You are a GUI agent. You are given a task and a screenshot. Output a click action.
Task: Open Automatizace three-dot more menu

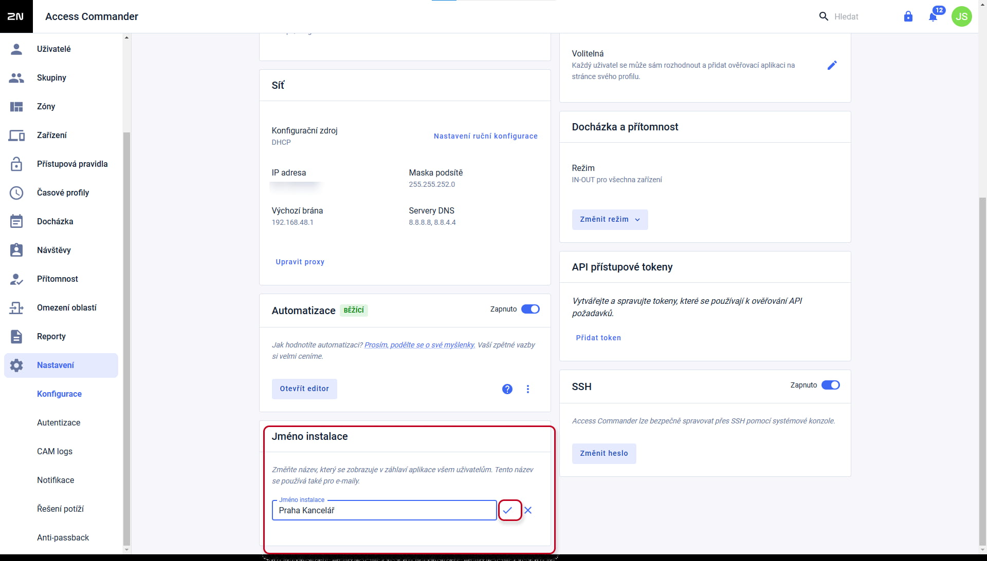pos(527,389)
